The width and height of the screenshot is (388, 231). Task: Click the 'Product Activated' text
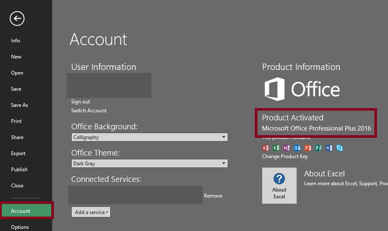coord(293,117)
